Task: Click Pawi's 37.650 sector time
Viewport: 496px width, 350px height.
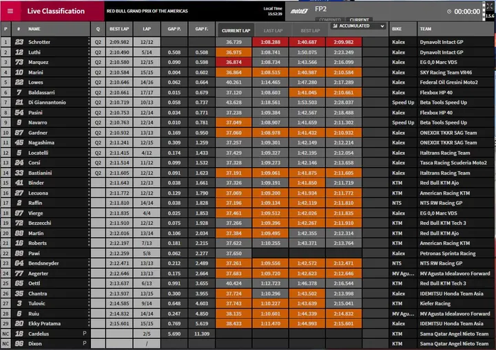Action: tap(234, 253)
